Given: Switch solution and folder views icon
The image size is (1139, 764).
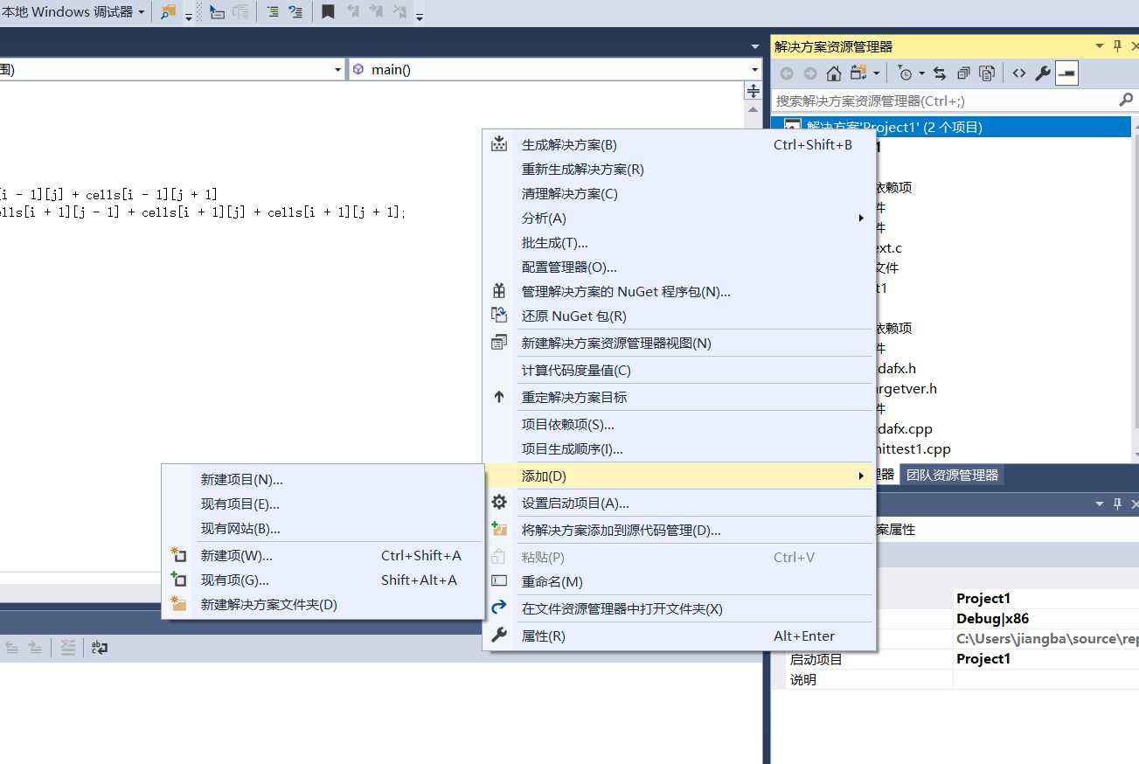Looking at the screenshot, I should pos(858,73).
